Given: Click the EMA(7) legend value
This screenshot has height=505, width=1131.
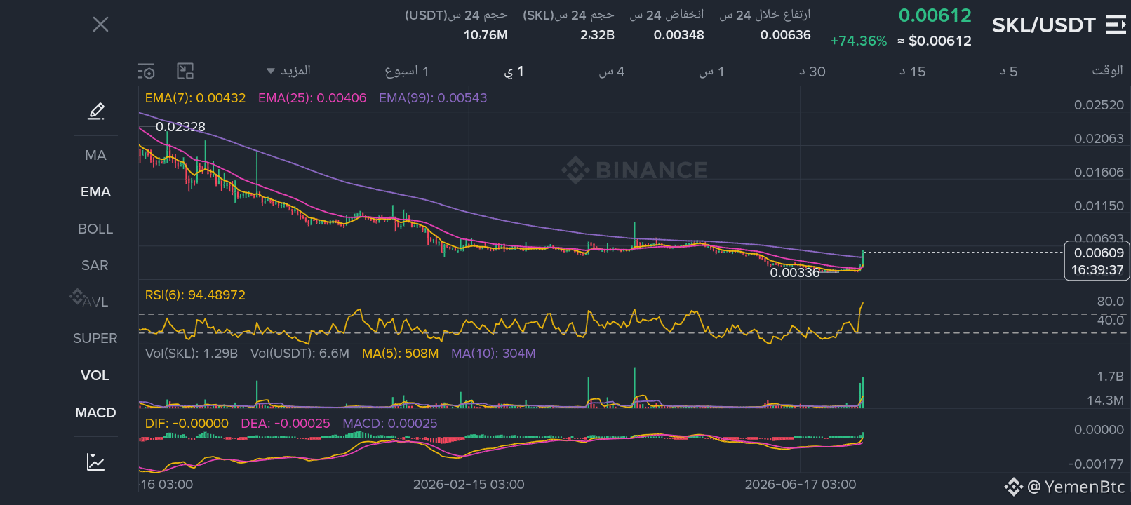Looking at the screenshot, I should [x=195, y=98].
